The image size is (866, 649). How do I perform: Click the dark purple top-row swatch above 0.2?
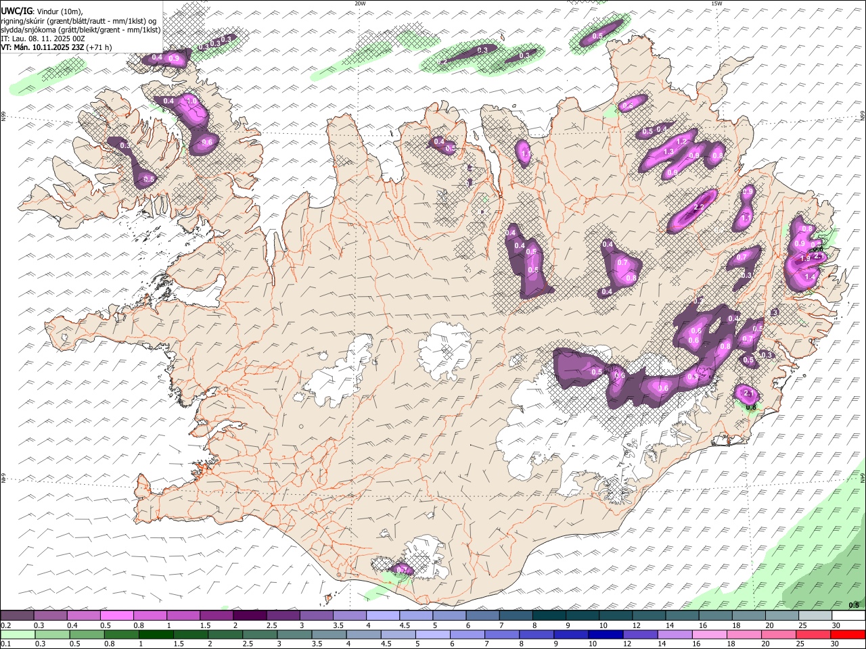(17, 616)
